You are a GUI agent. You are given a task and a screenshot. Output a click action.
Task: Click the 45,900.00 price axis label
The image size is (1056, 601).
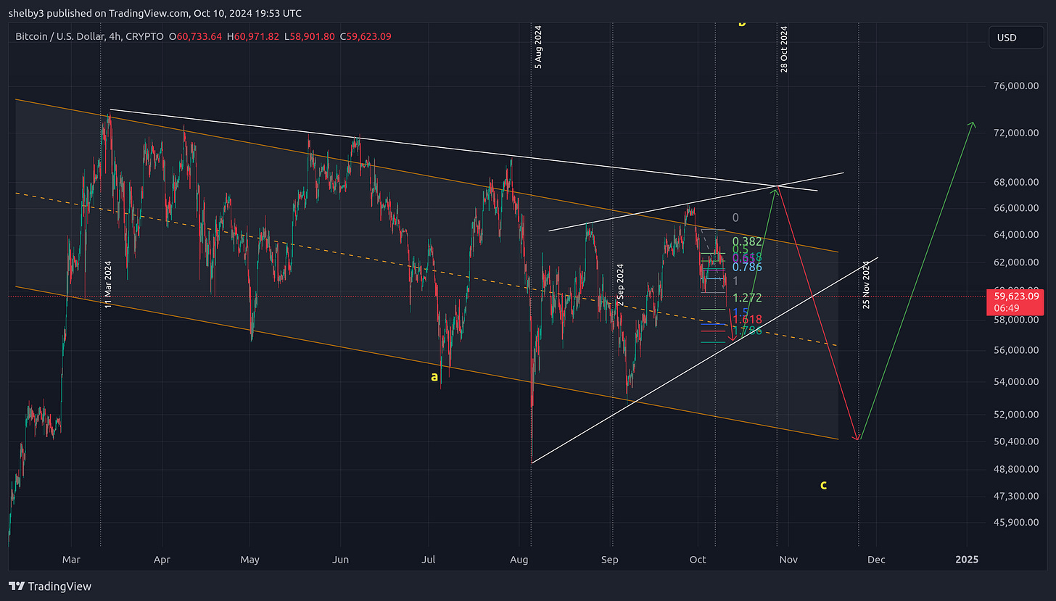(x=1015, y=523)
